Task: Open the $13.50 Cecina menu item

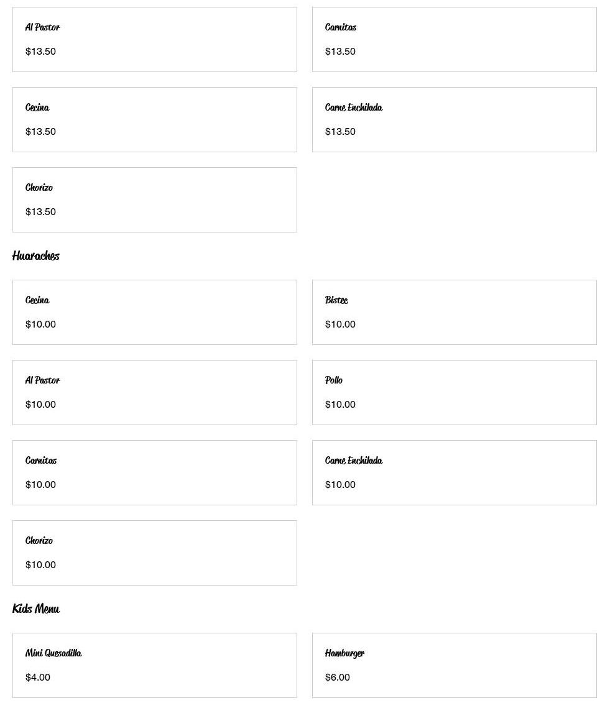Action: [x=154, y=119]
